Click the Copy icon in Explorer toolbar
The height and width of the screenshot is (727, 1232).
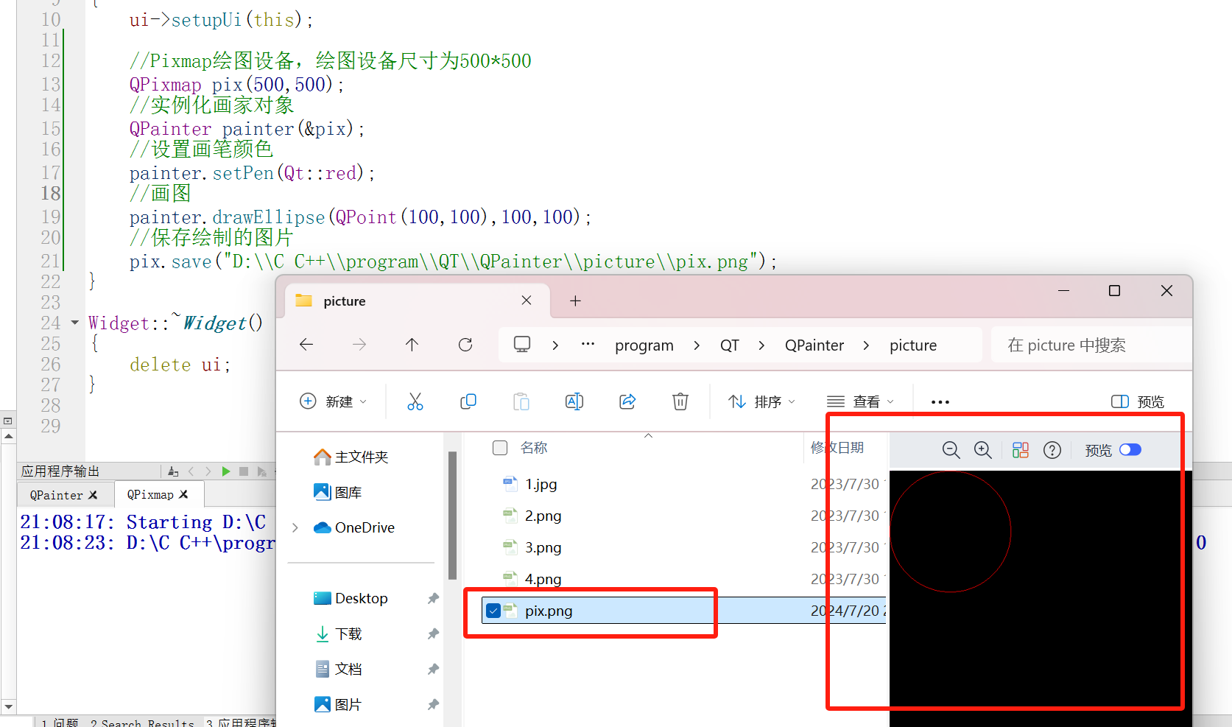point(468,401)
